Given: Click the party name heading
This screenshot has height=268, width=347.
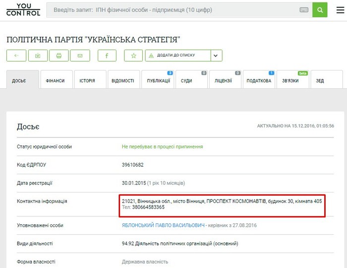Looking at the screenshot, I should click(93, 40).
